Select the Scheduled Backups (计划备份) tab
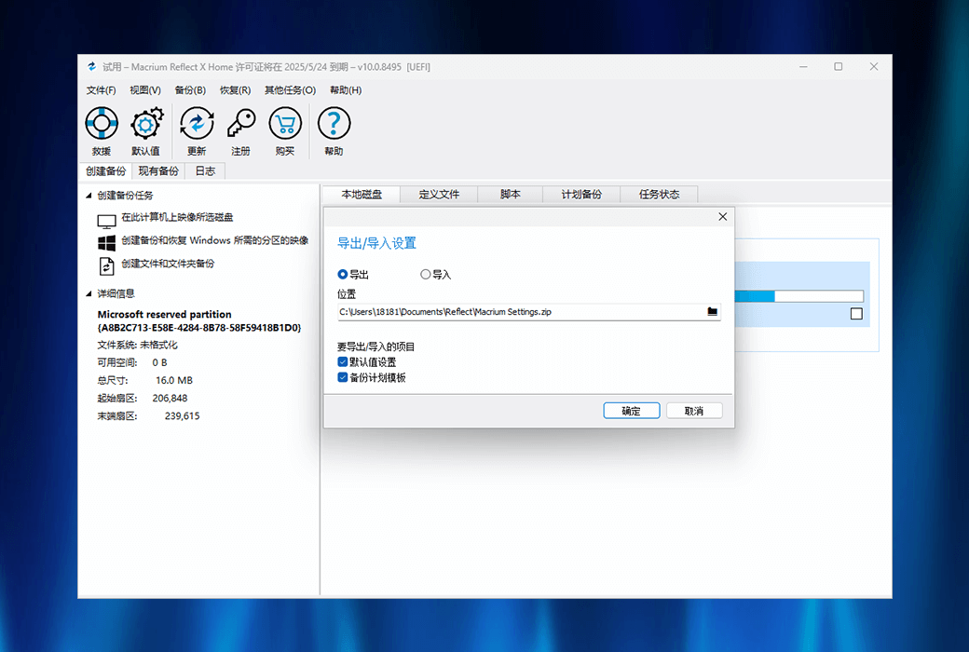 click(x=580, y=194)
